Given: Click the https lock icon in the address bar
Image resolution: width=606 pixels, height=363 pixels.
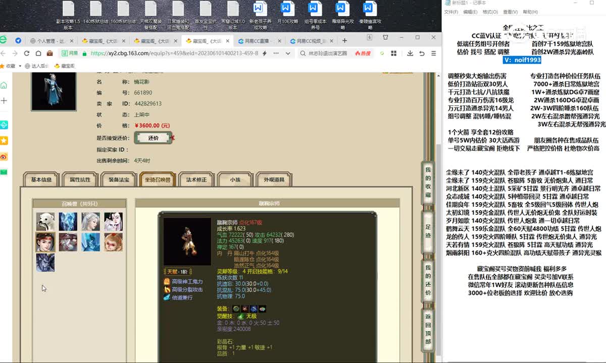Looking at the screenshot, I should pos(84,54).
